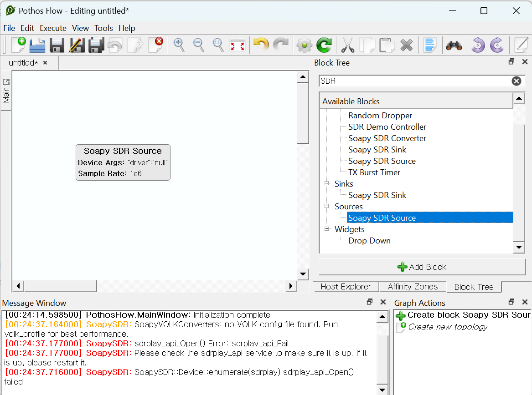Image resolution: width=532 pixels, height=395 pixels.
Task: Copy with the overlapping pages icon
Action: click(x=367, y=45)
